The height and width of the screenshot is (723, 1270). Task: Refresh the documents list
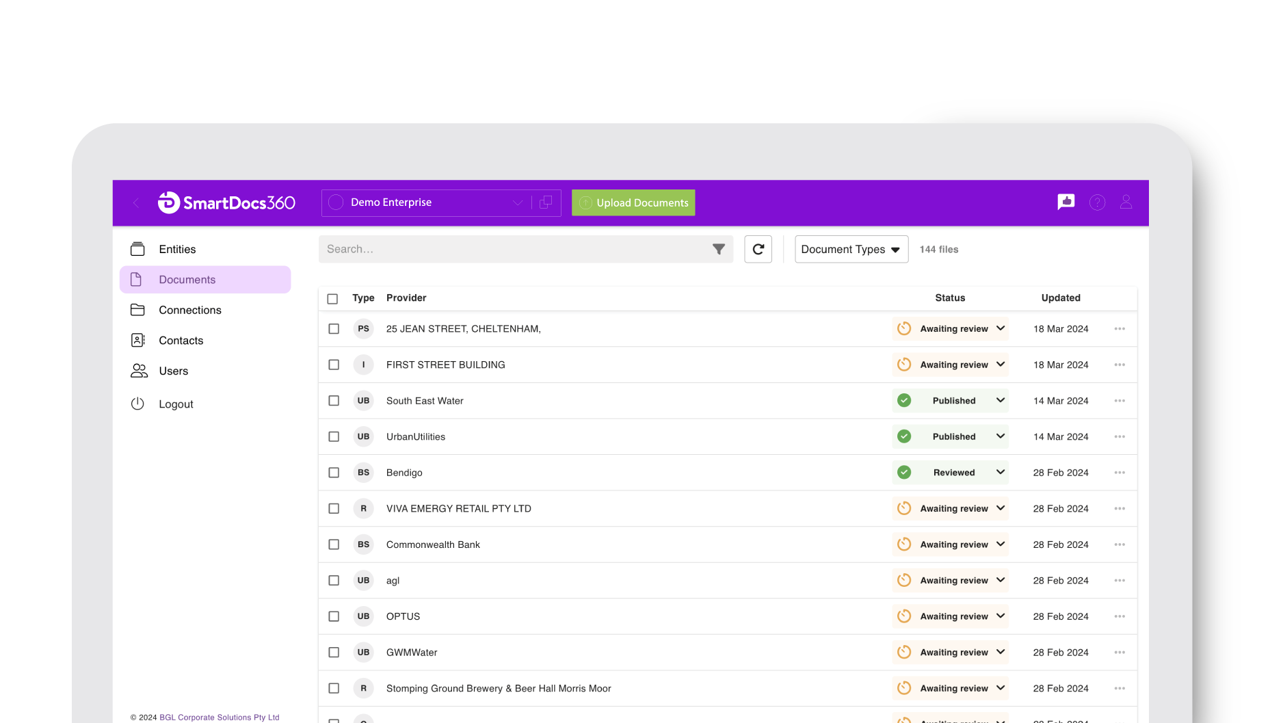pos(758,249)
